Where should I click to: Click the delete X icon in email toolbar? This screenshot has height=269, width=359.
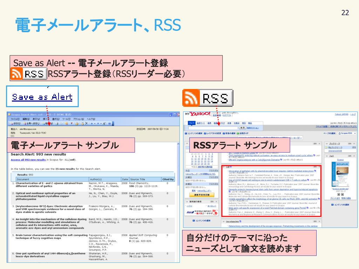[86, 124]
